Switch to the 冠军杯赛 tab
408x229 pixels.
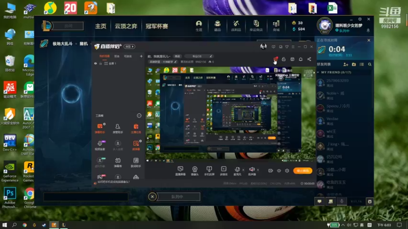pyautogui.click(x=157, y=26)
